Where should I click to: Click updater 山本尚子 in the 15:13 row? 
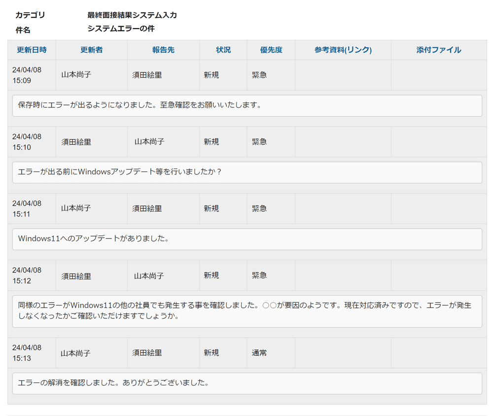pos(75,353)
